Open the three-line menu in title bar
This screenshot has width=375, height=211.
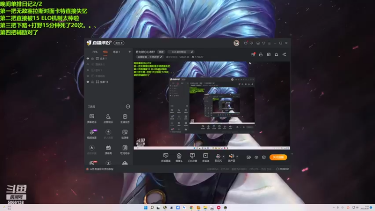(269, 43)
